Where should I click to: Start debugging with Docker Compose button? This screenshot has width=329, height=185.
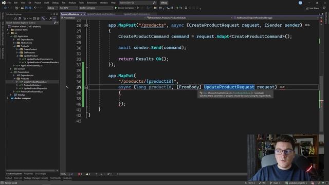125,8
